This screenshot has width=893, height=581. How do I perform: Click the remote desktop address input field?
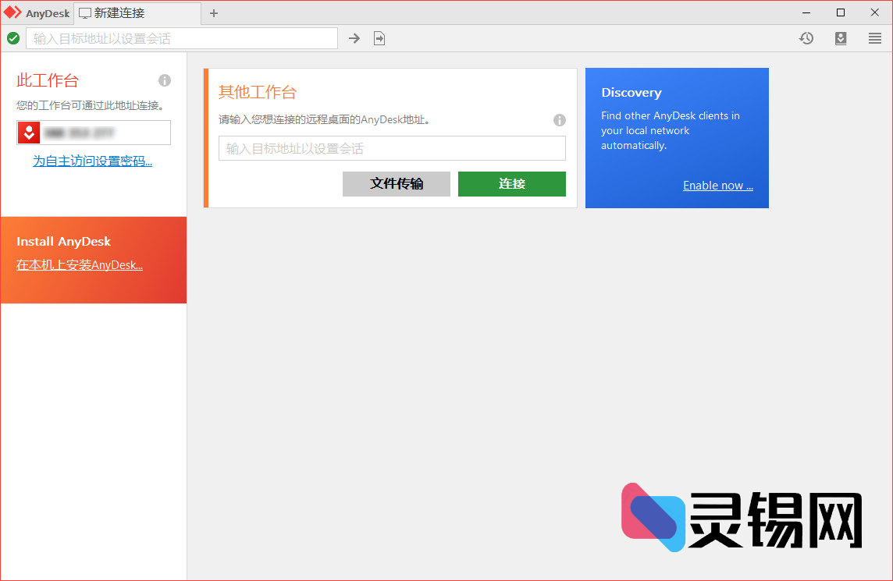click(390, 148)
